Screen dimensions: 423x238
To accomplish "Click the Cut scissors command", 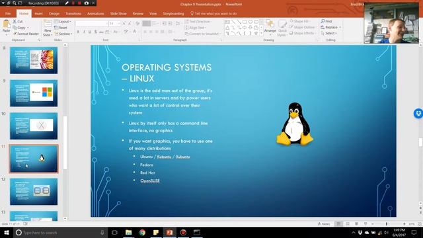I will click(x=18, y=21).
